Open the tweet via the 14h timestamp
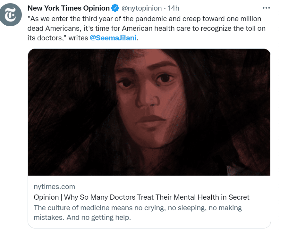The image size is (288, 232). tap(174, 8)
